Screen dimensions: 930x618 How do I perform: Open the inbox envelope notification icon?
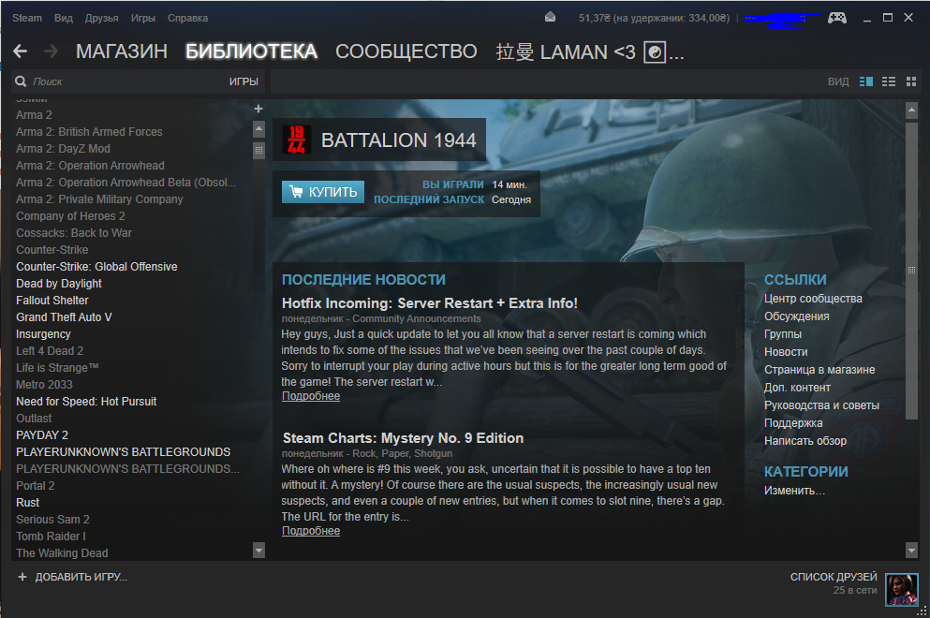pyautogui.click(x=551, y=17)
